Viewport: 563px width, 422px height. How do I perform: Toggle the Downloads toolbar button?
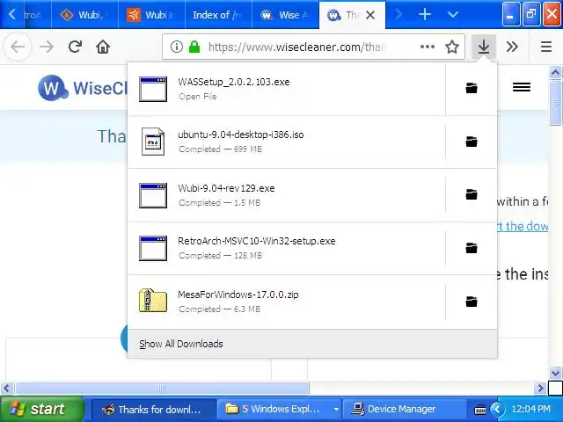pos(484,47)
